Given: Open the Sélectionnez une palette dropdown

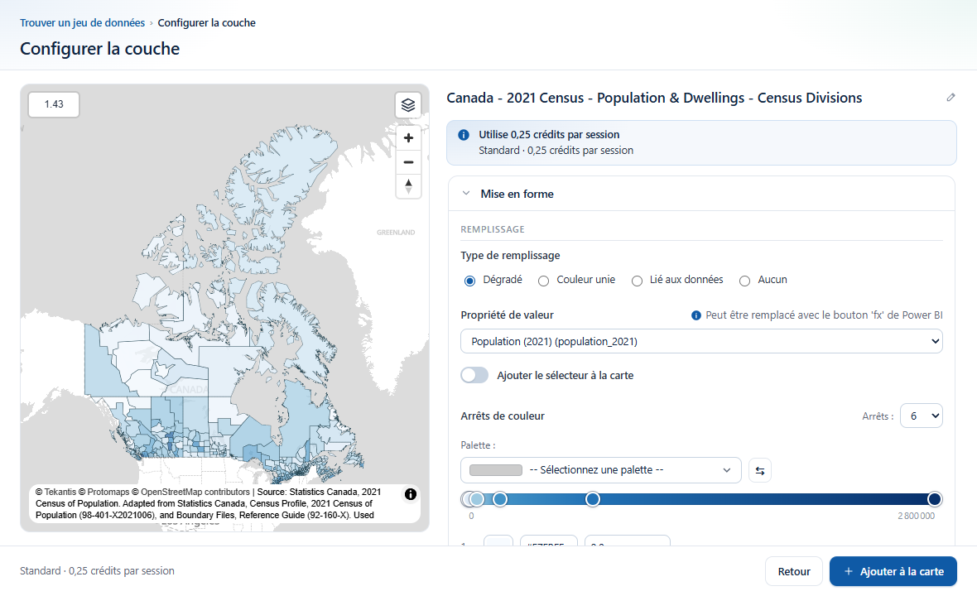Looking at the screenshot, I should [600, 470].
